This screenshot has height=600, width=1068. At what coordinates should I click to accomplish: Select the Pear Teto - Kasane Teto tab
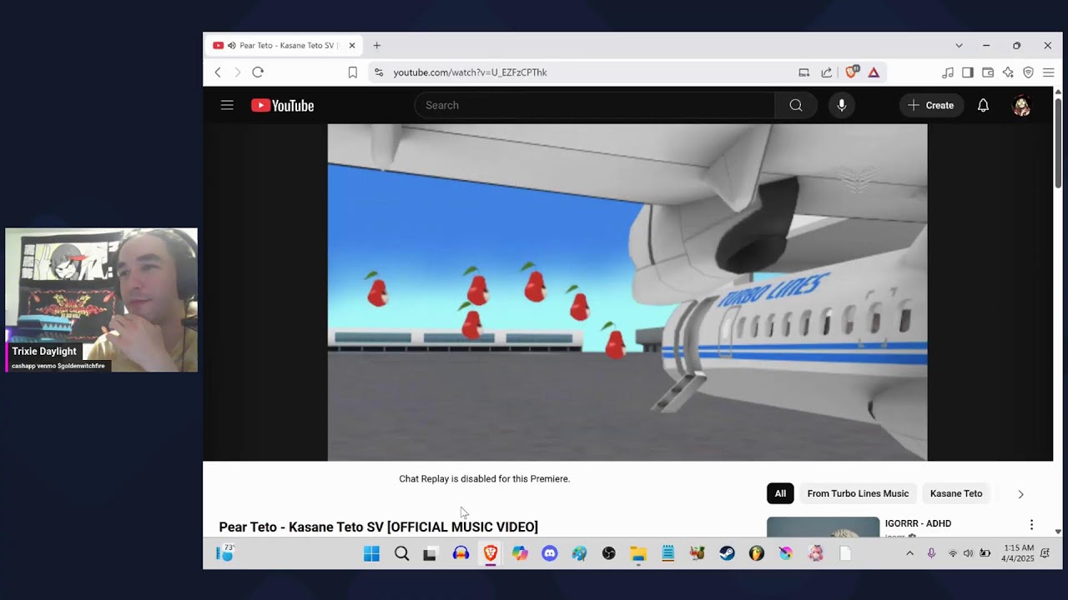pos(284,46)
